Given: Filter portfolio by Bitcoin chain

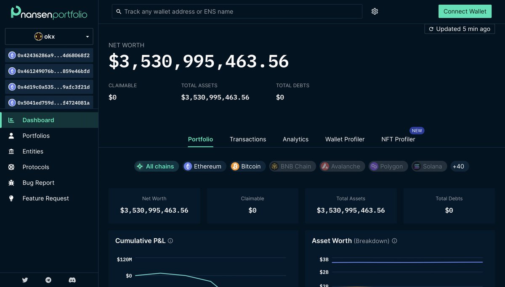Looking at the screenshot, I should (x=248, y=167).
